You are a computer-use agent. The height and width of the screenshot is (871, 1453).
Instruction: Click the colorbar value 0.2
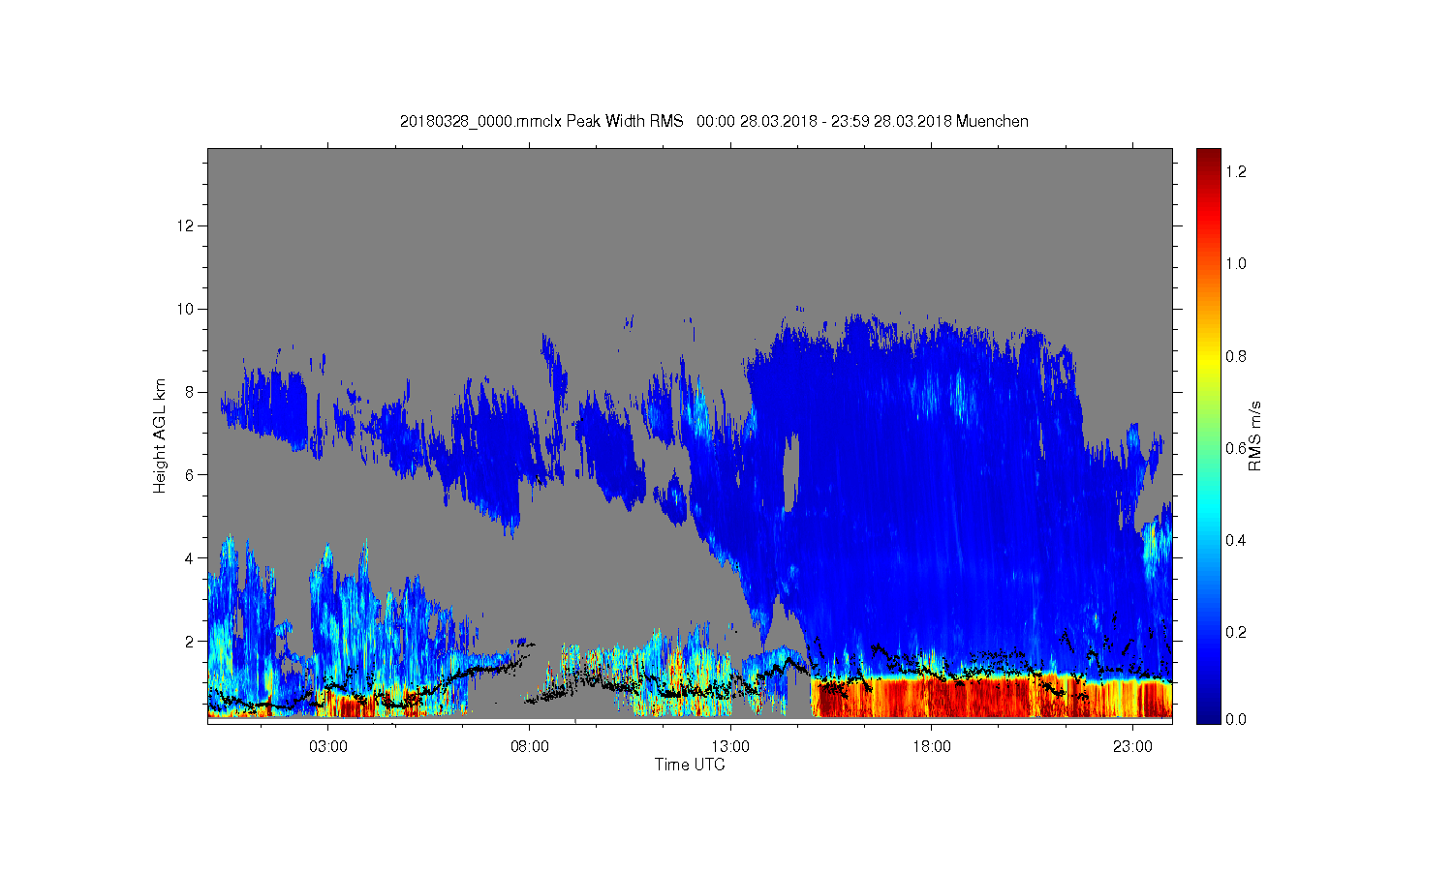pyautogui.click(x=1236, y=632)
